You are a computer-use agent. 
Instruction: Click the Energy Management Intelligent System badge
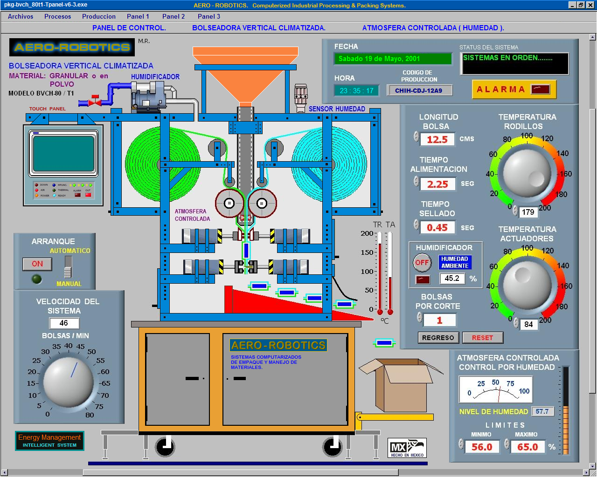point(49,441)
